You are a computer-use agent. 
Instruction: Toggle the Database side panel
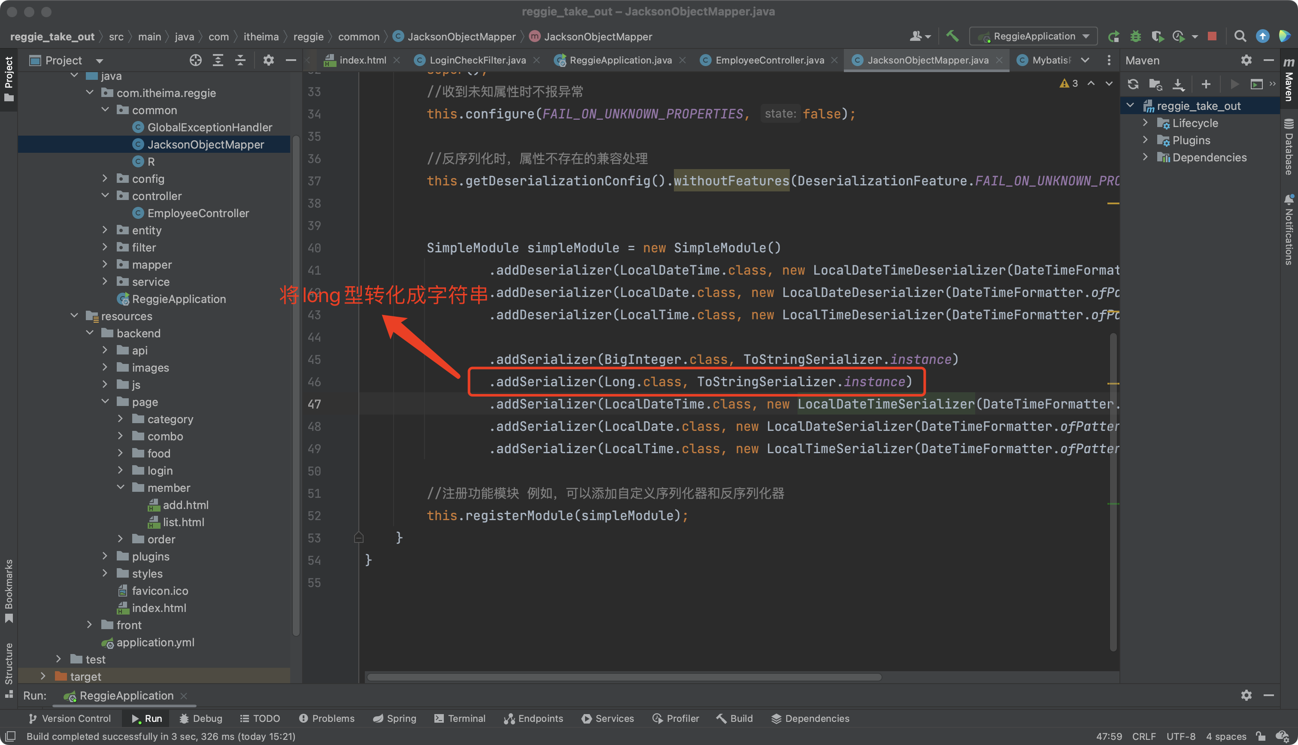1288,148
